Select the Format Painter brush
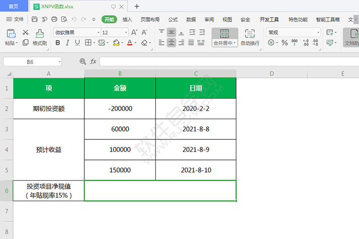 point(40,34)
